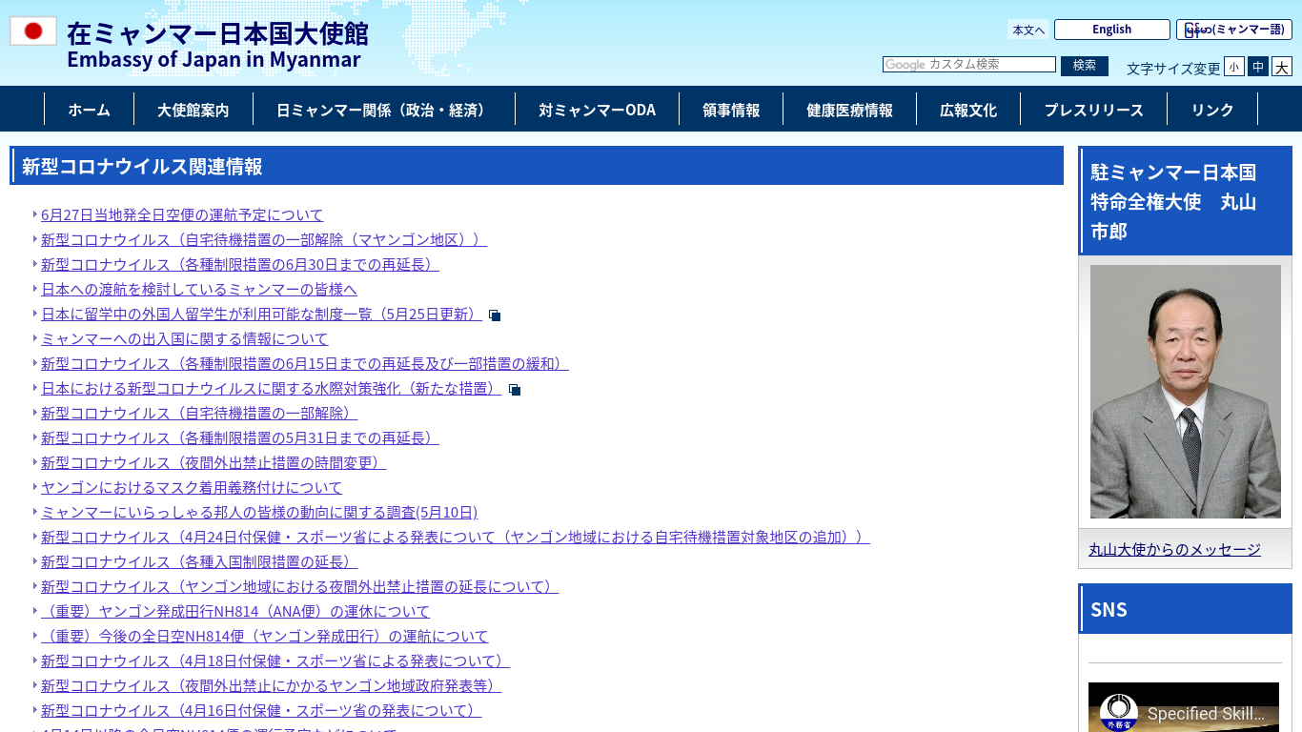Screen dimensions: 1302x732
Task: Click the 新型コロナウイルス関連情報 heading
Action: click(537, 166)
